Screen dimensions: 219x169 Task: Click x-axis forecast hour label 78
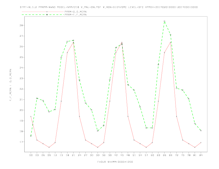[x=189, y=155]
